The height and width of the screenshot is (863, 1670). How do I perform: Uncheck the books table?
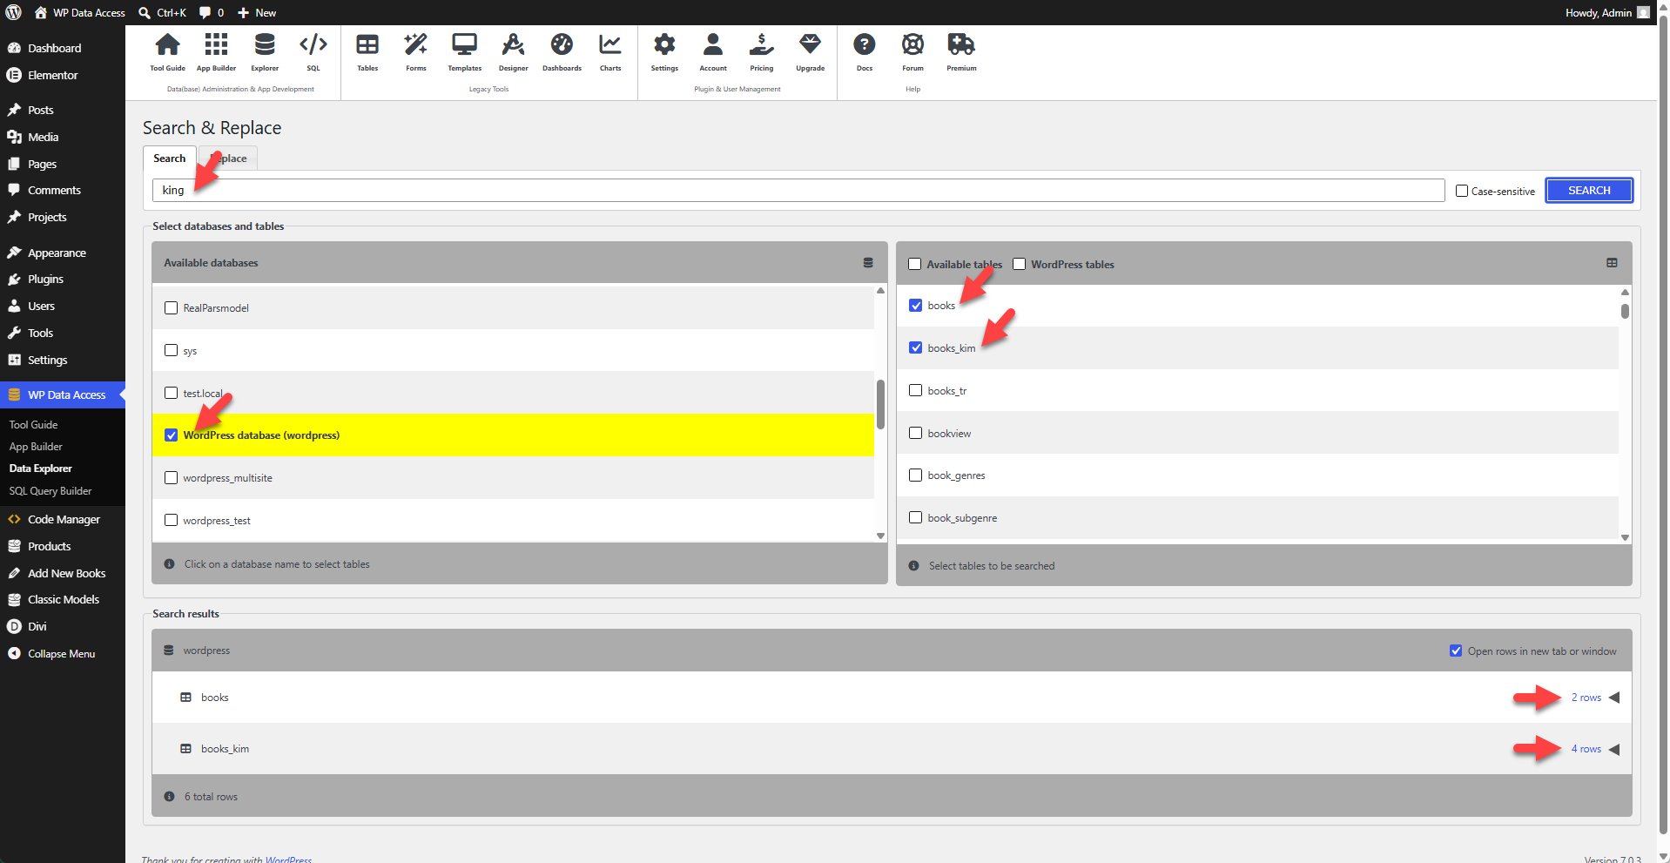pyautogui.click(x=916, y=306)
